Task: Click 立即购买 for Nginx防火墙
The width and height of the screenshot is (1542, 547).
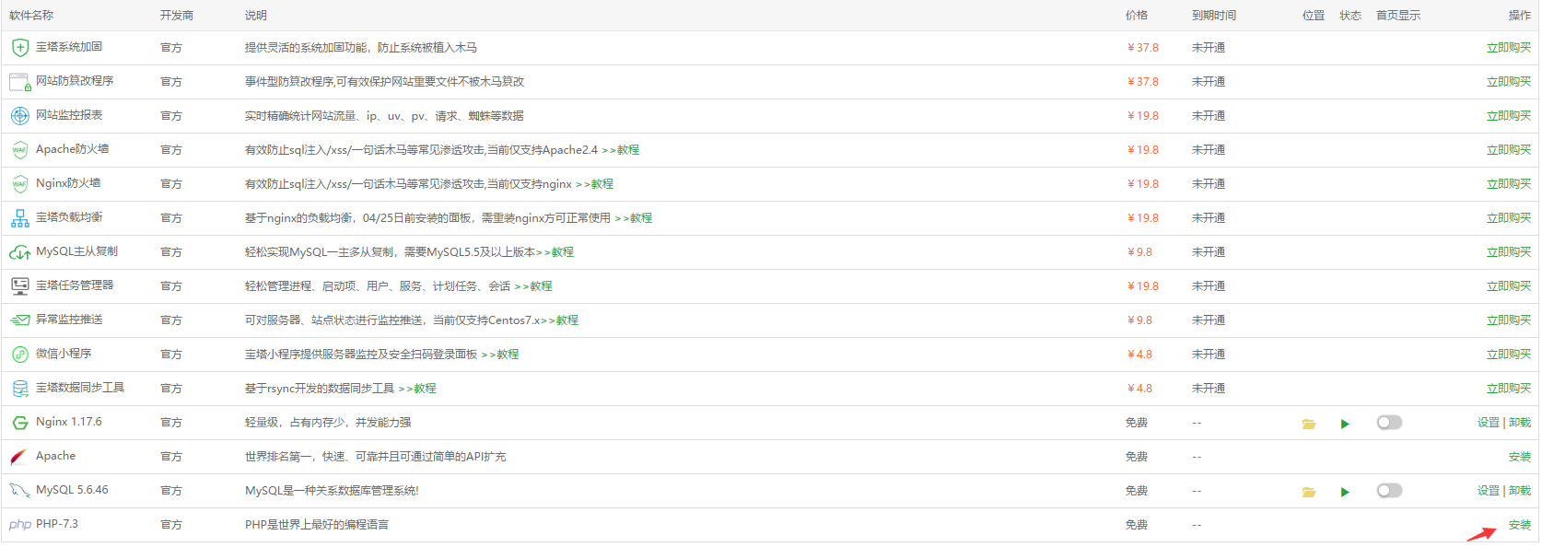Action: [x=1509, y=184]
